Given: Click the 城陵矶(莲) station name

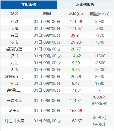Looking at the screenshot, I should pos(14,49).
